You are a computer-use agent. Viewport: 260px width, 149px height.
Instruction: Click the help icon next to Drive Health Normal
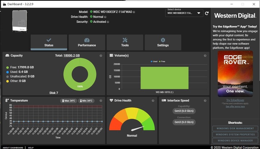pyautogui.click(x=105, y=17)
